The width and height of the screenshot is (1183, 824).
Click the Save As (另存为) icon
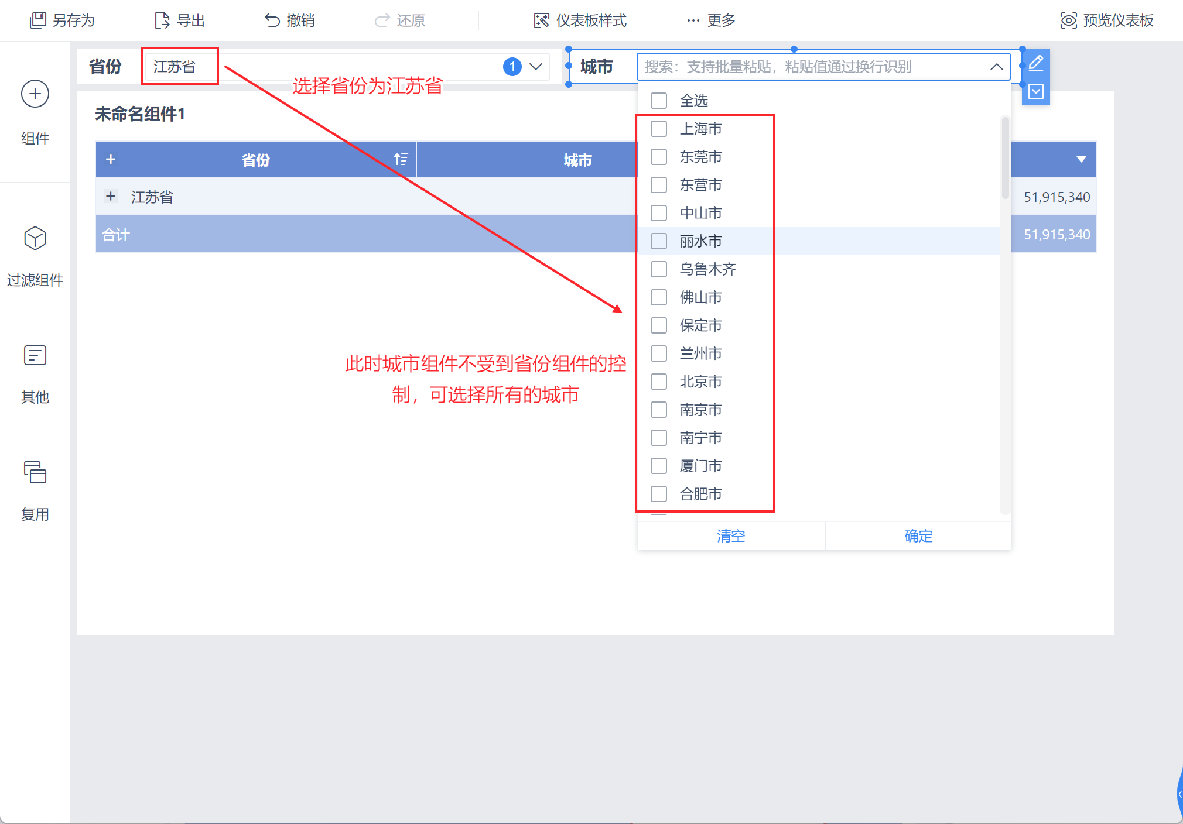click(38, 20)
